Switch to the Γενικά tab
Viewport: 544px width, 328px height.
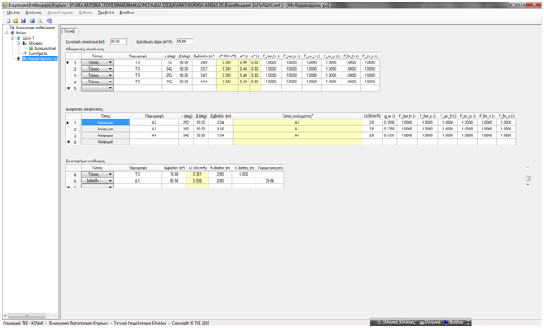70,31
